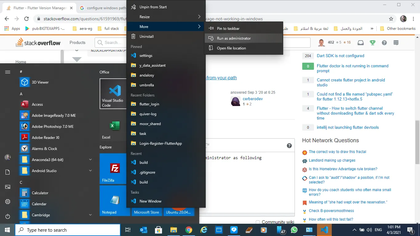Open the More submenu
420x236 pixels.
click(x=166, y=27)
